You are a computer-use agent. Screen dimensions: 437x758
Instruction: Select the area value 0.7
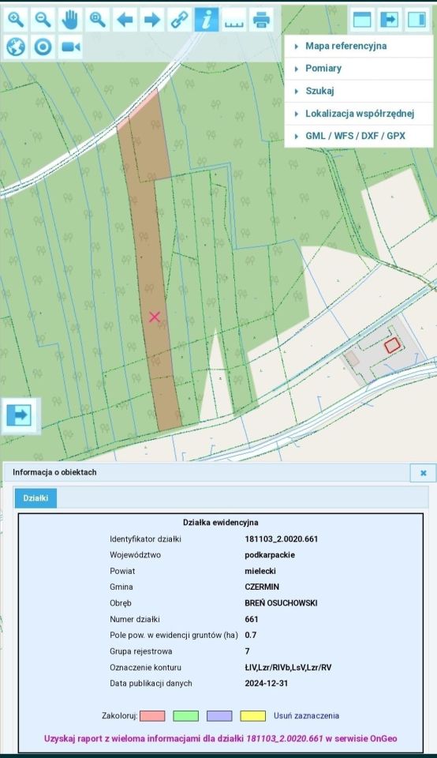click(x=251, y=635)
